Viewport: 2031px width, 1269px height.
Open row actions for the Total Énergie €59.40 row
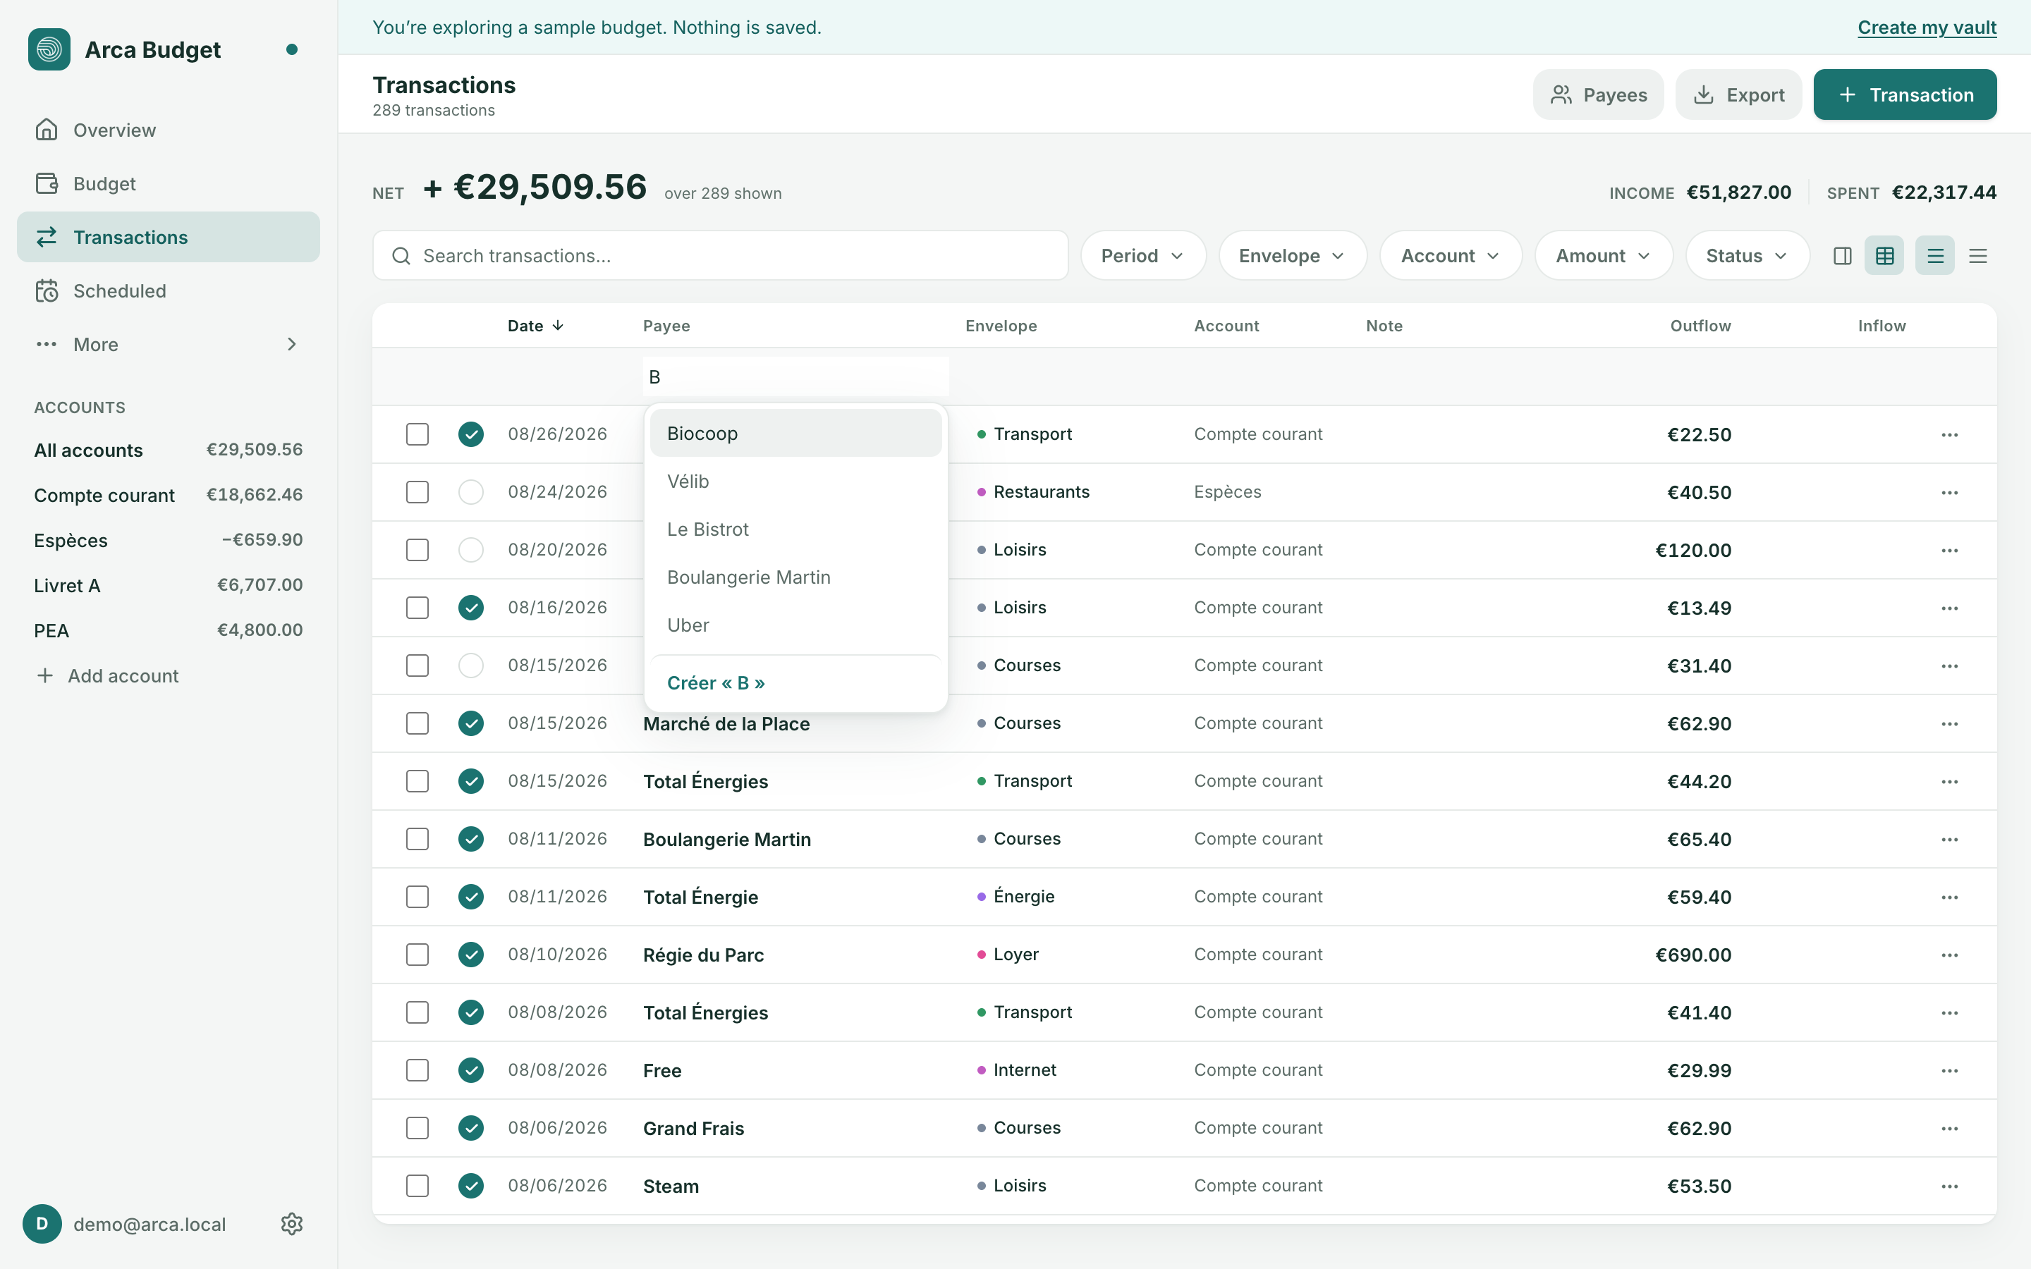click(x=1950, y=897)
